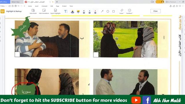Screen dimensions: 185x104
Task: Tick the answer box in picture ب
Action: pyautogui.click(x=17, y=54)
